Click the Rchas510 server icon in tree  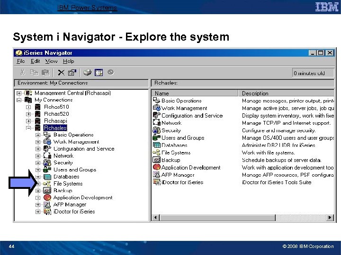coord(37,107)
